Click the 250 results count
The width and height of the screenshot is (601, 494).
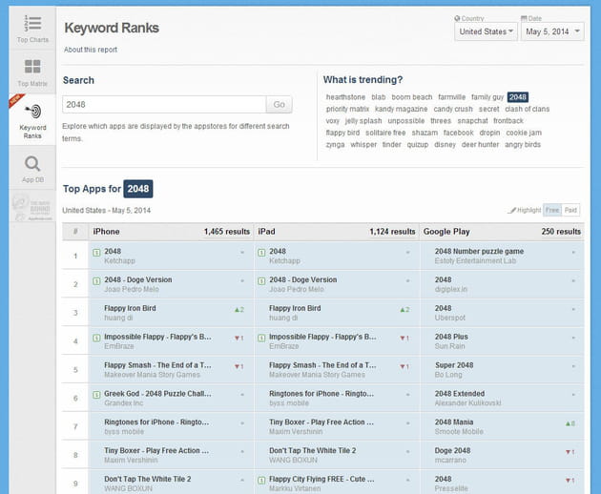click(561, 232)
